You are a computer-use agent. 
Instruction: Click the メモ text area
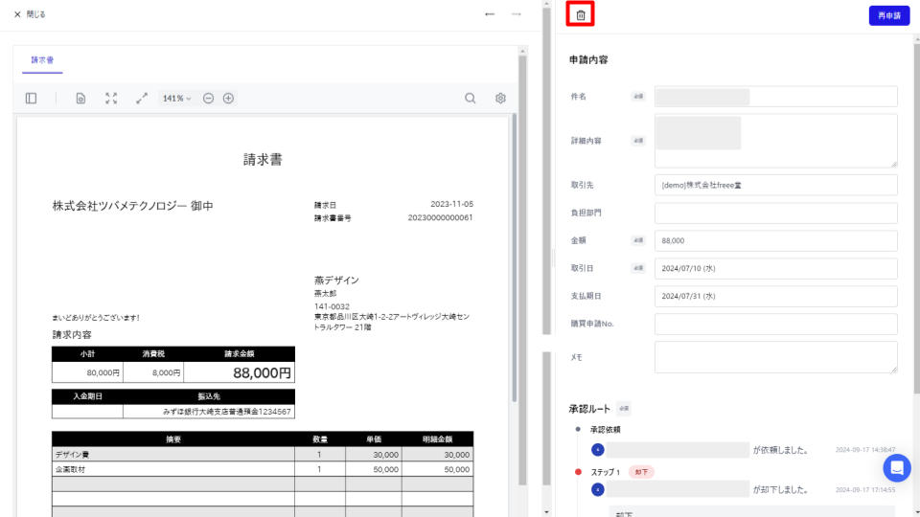pos(775,357)
